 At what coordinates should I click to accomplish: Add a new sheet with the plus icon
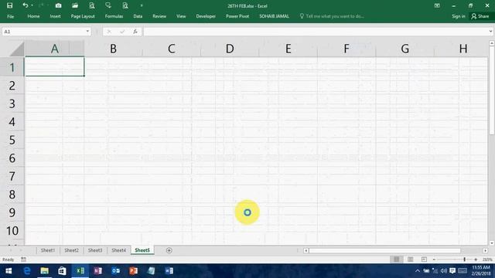tap(169, 250)
